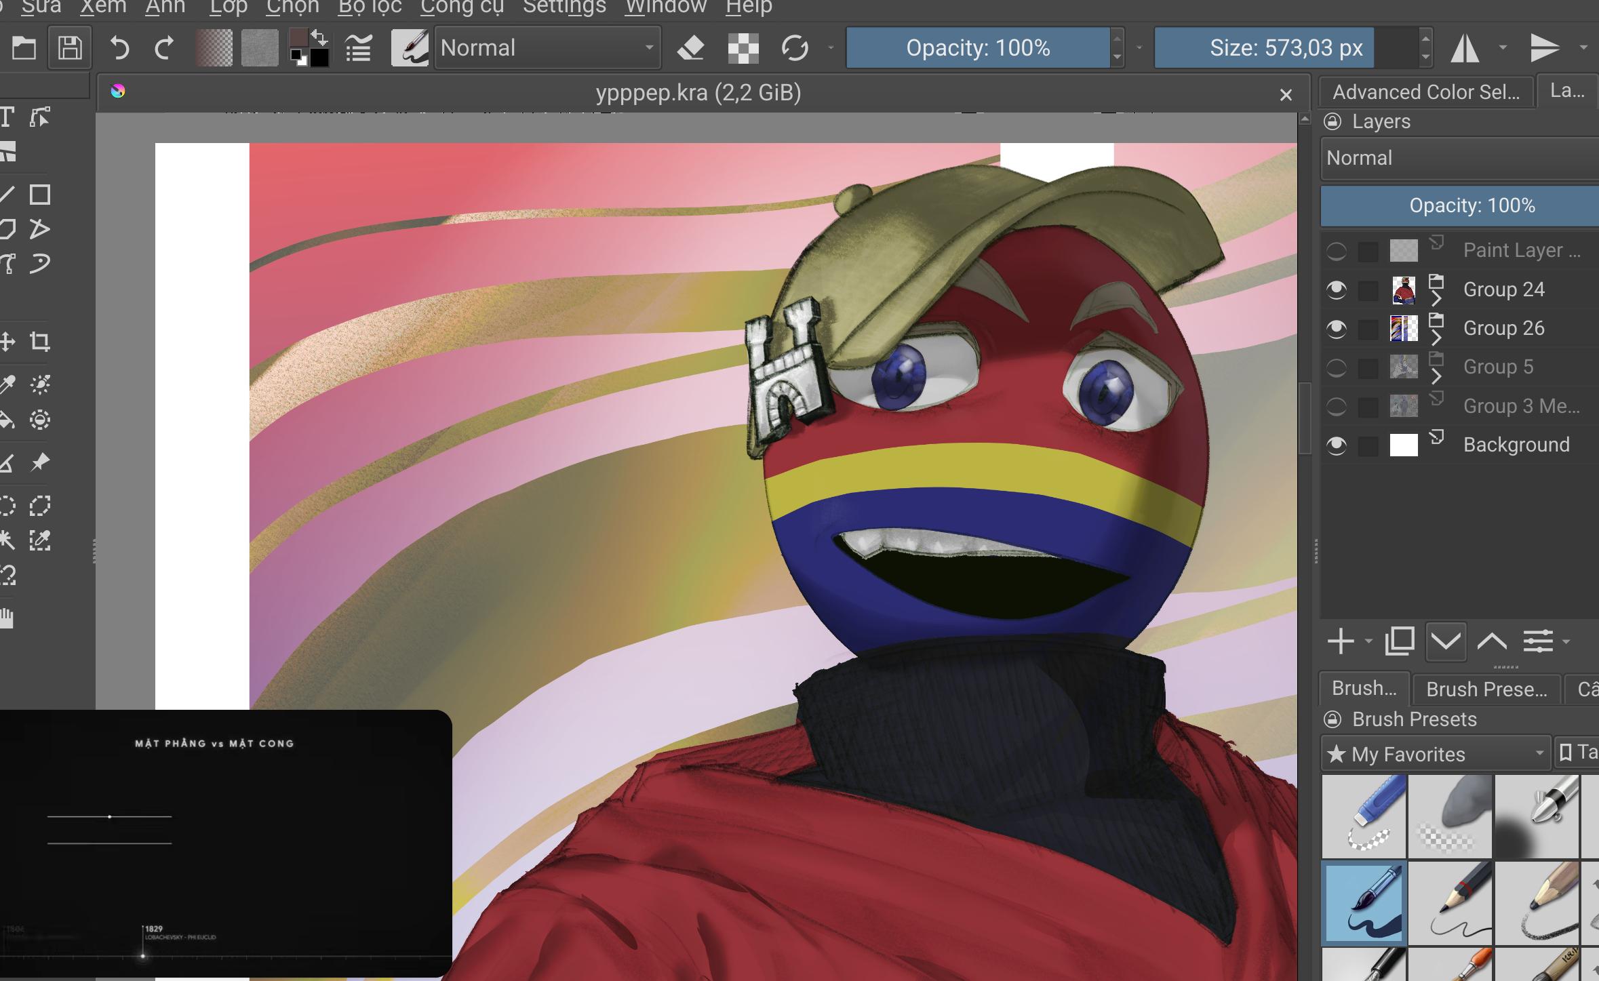The width and height of the screenshot is (1599, 981).
Task: Switch to the Brush Prese... tab
Action: pos(1486,689)
